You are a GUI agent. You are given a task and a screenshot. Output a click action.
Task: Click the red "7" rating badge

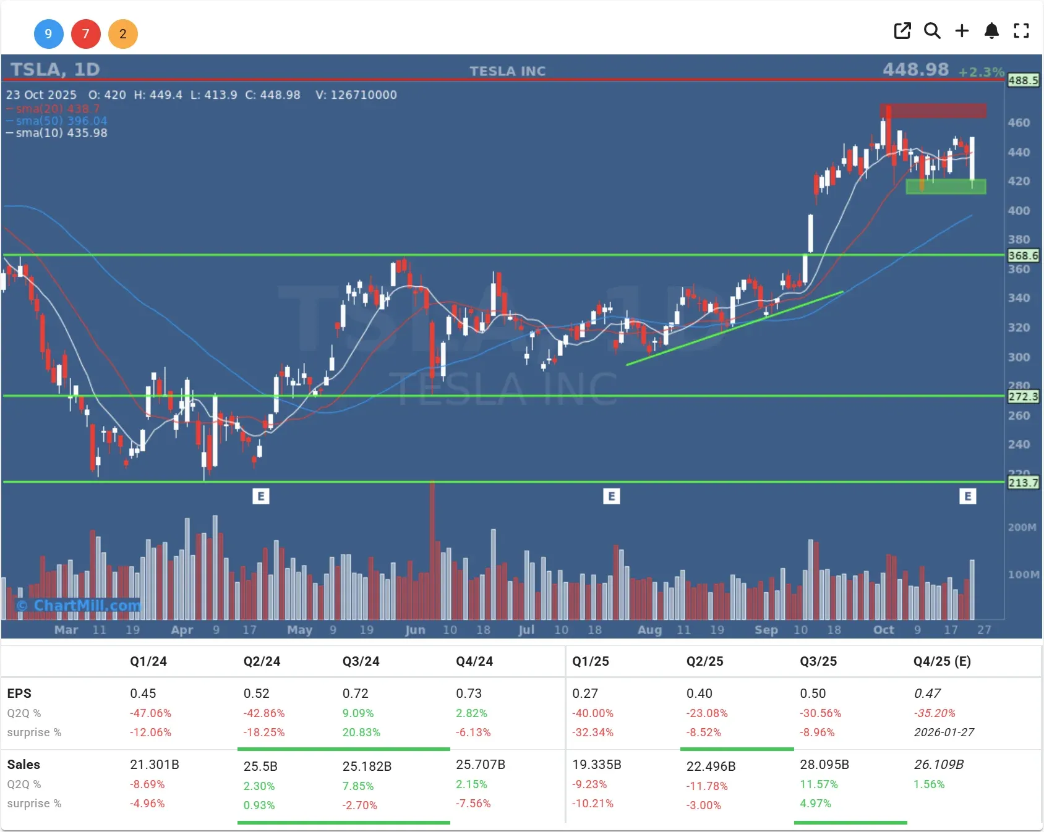[x=86, y=34]
